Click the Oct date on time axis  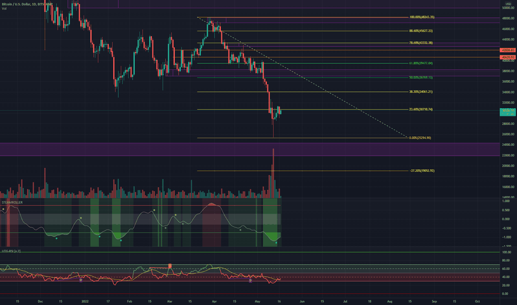point(477,301)
